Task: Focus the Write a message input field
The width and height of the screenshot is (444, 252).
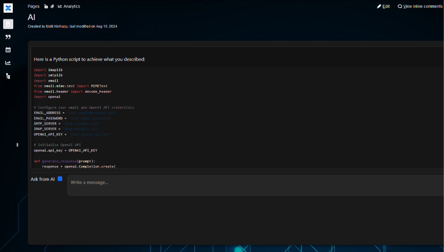Action: pyautogui.click(x=255, y=185)
